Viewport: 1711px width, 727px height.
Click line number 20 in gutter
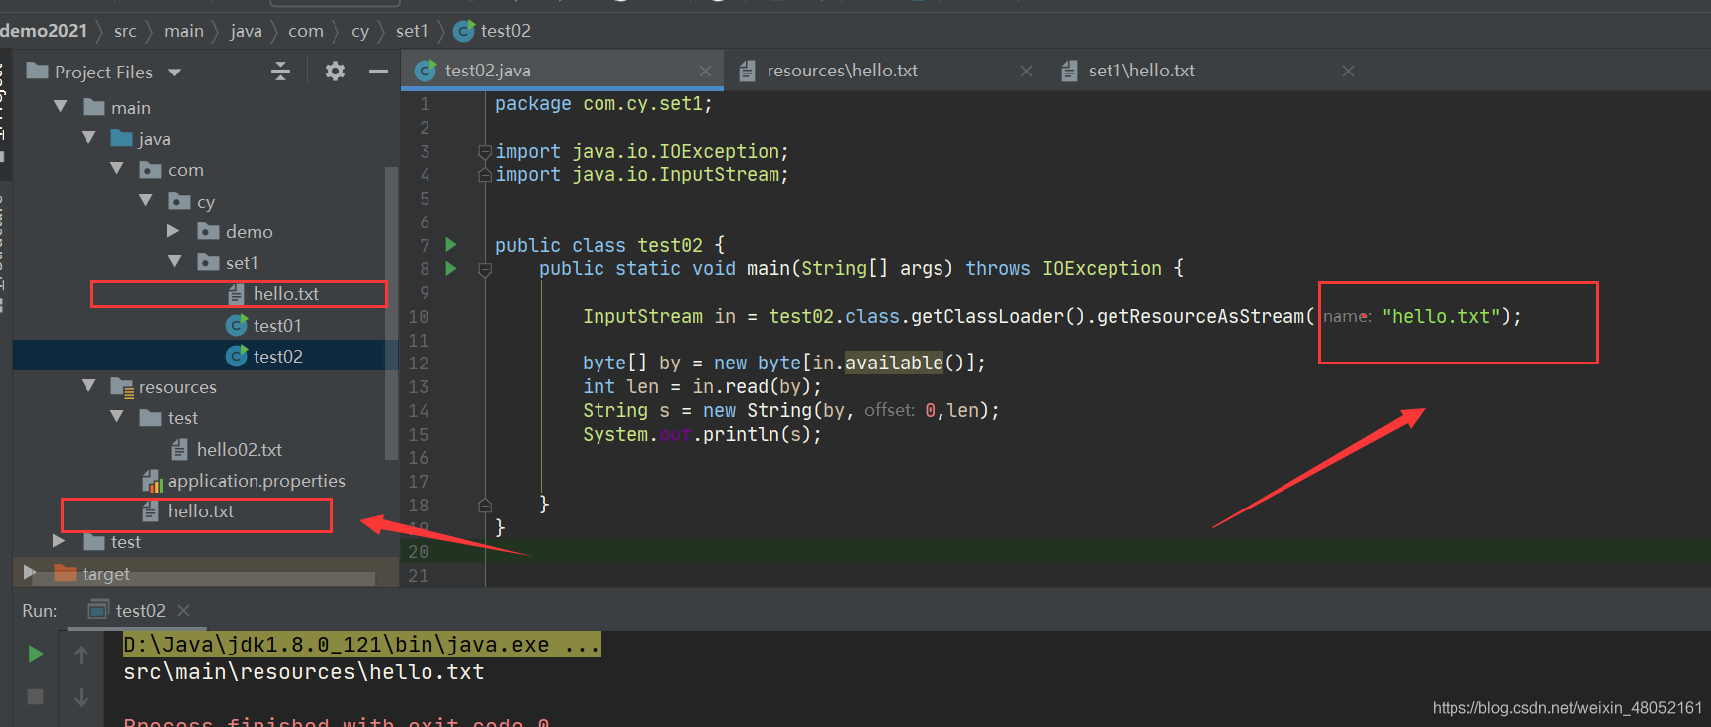click(x=418, y=551)
